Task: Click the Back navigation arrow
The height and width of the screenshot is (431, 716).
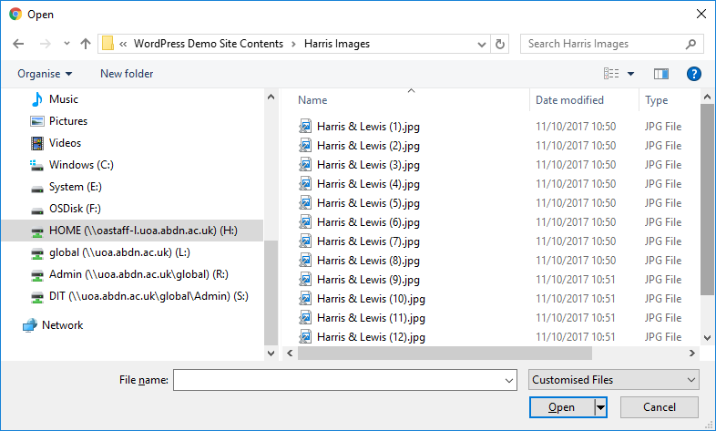Action: click(x=18, y=44)
